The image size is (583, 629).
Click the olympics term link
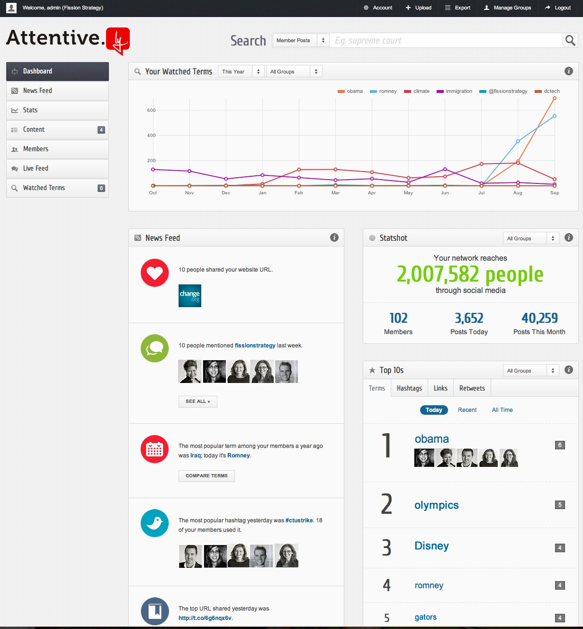pos(437,505)
